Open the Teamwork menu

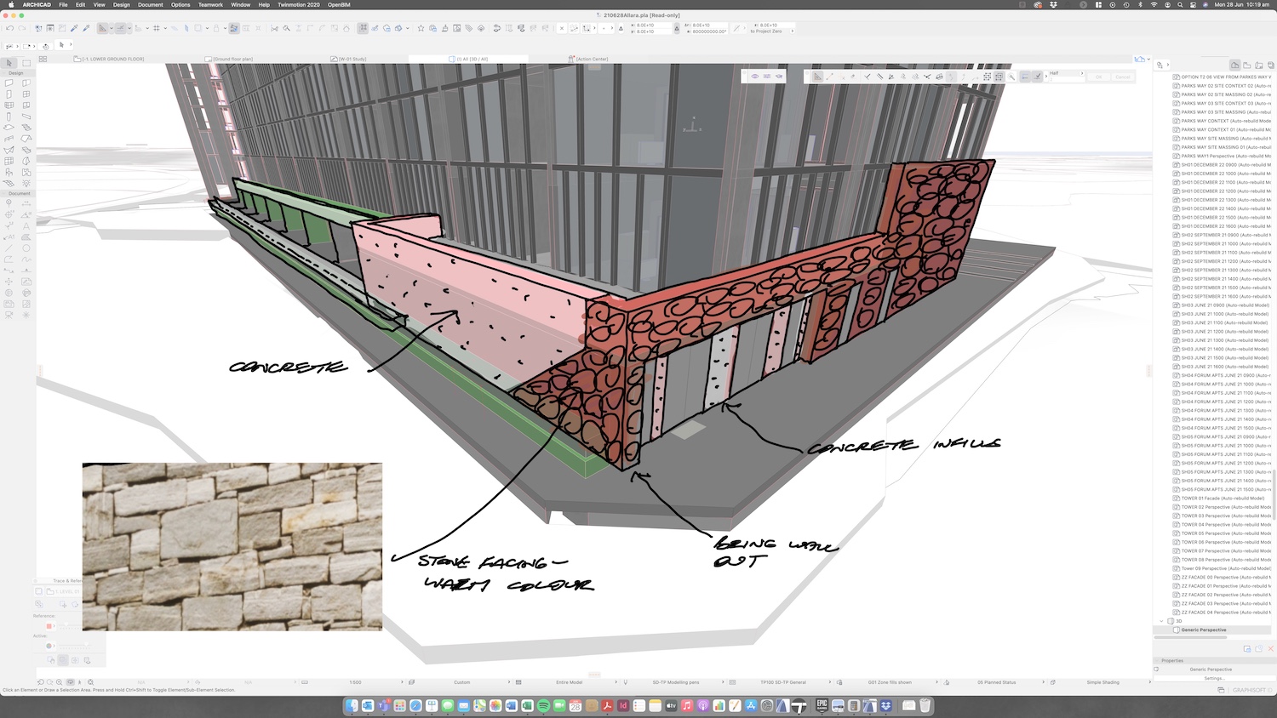click(x=210, y=5)
